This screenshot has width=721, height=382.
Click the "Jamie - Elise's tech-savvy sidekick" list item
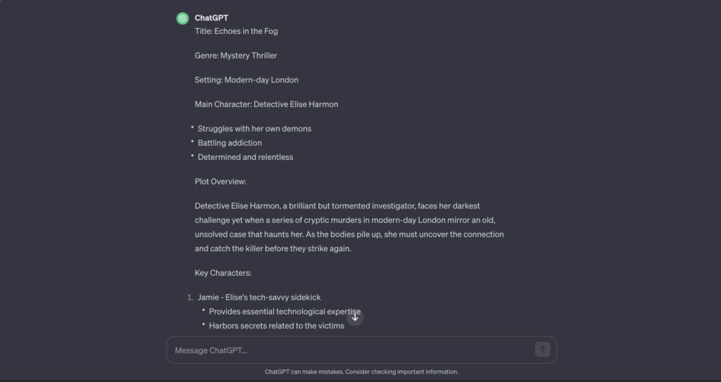pos(259,298)
